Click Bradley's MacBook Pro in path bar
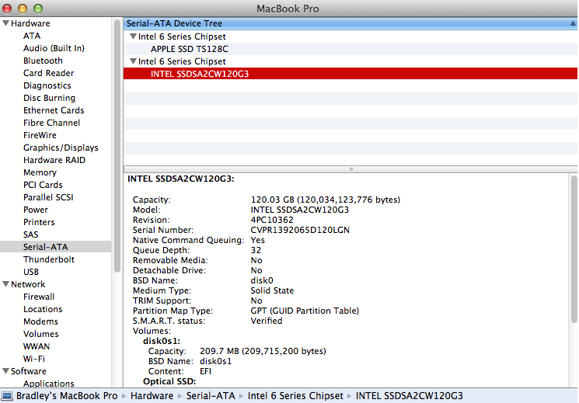This screenshot has height=403, width=579. pos(67,396)
